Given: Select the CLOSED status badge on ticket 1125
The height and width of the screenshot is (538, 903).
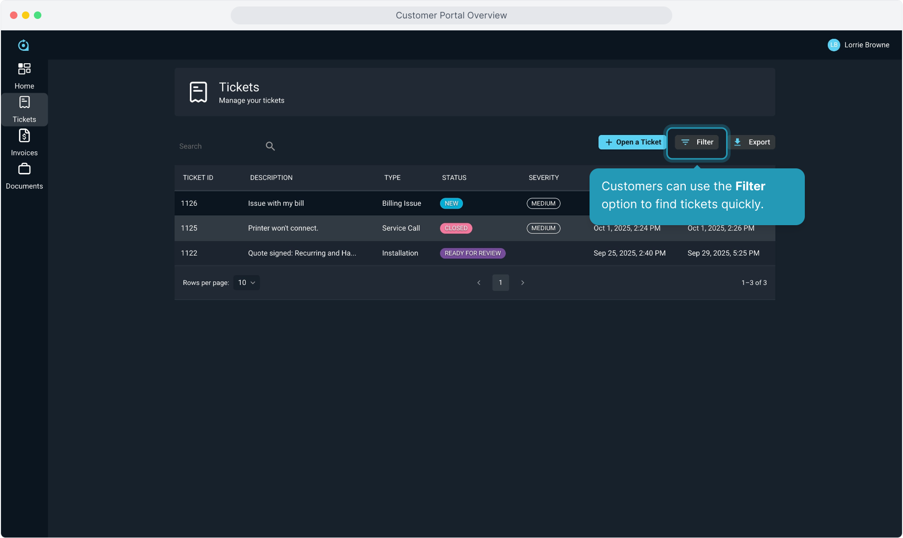Looking at the screenshot, I should (x=456, y=228).
